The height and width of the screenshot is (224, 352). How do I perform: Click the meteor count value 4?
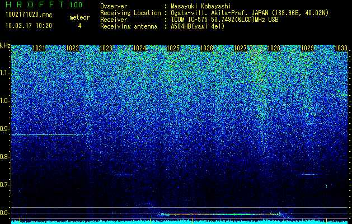click(x=79, y=26)
